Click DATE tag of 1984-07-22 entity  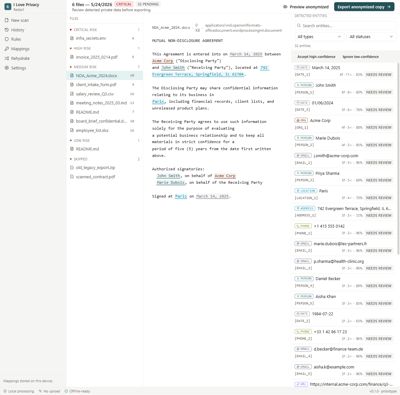click(x=302, y=314)
